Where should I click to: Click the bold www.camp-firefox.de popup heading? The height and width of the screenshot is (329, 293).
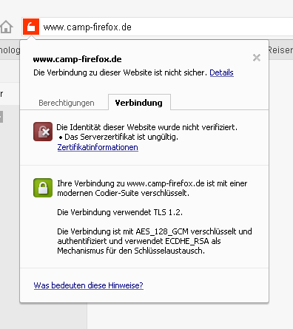tap(78, 59)
